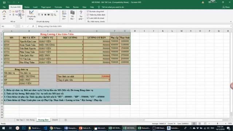Viewport: 233px width, 131px height.
Task: Click in the formula bar text
Action: click(x=50, y=26)
